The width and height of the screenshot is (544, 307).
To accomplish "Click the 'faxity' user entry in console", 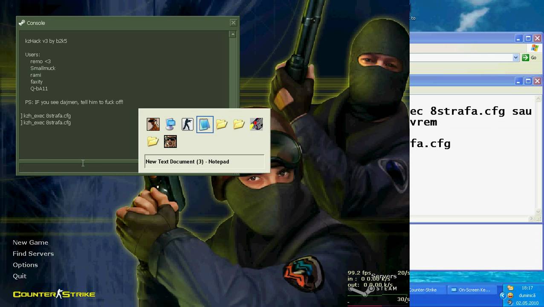I will 36,82.
